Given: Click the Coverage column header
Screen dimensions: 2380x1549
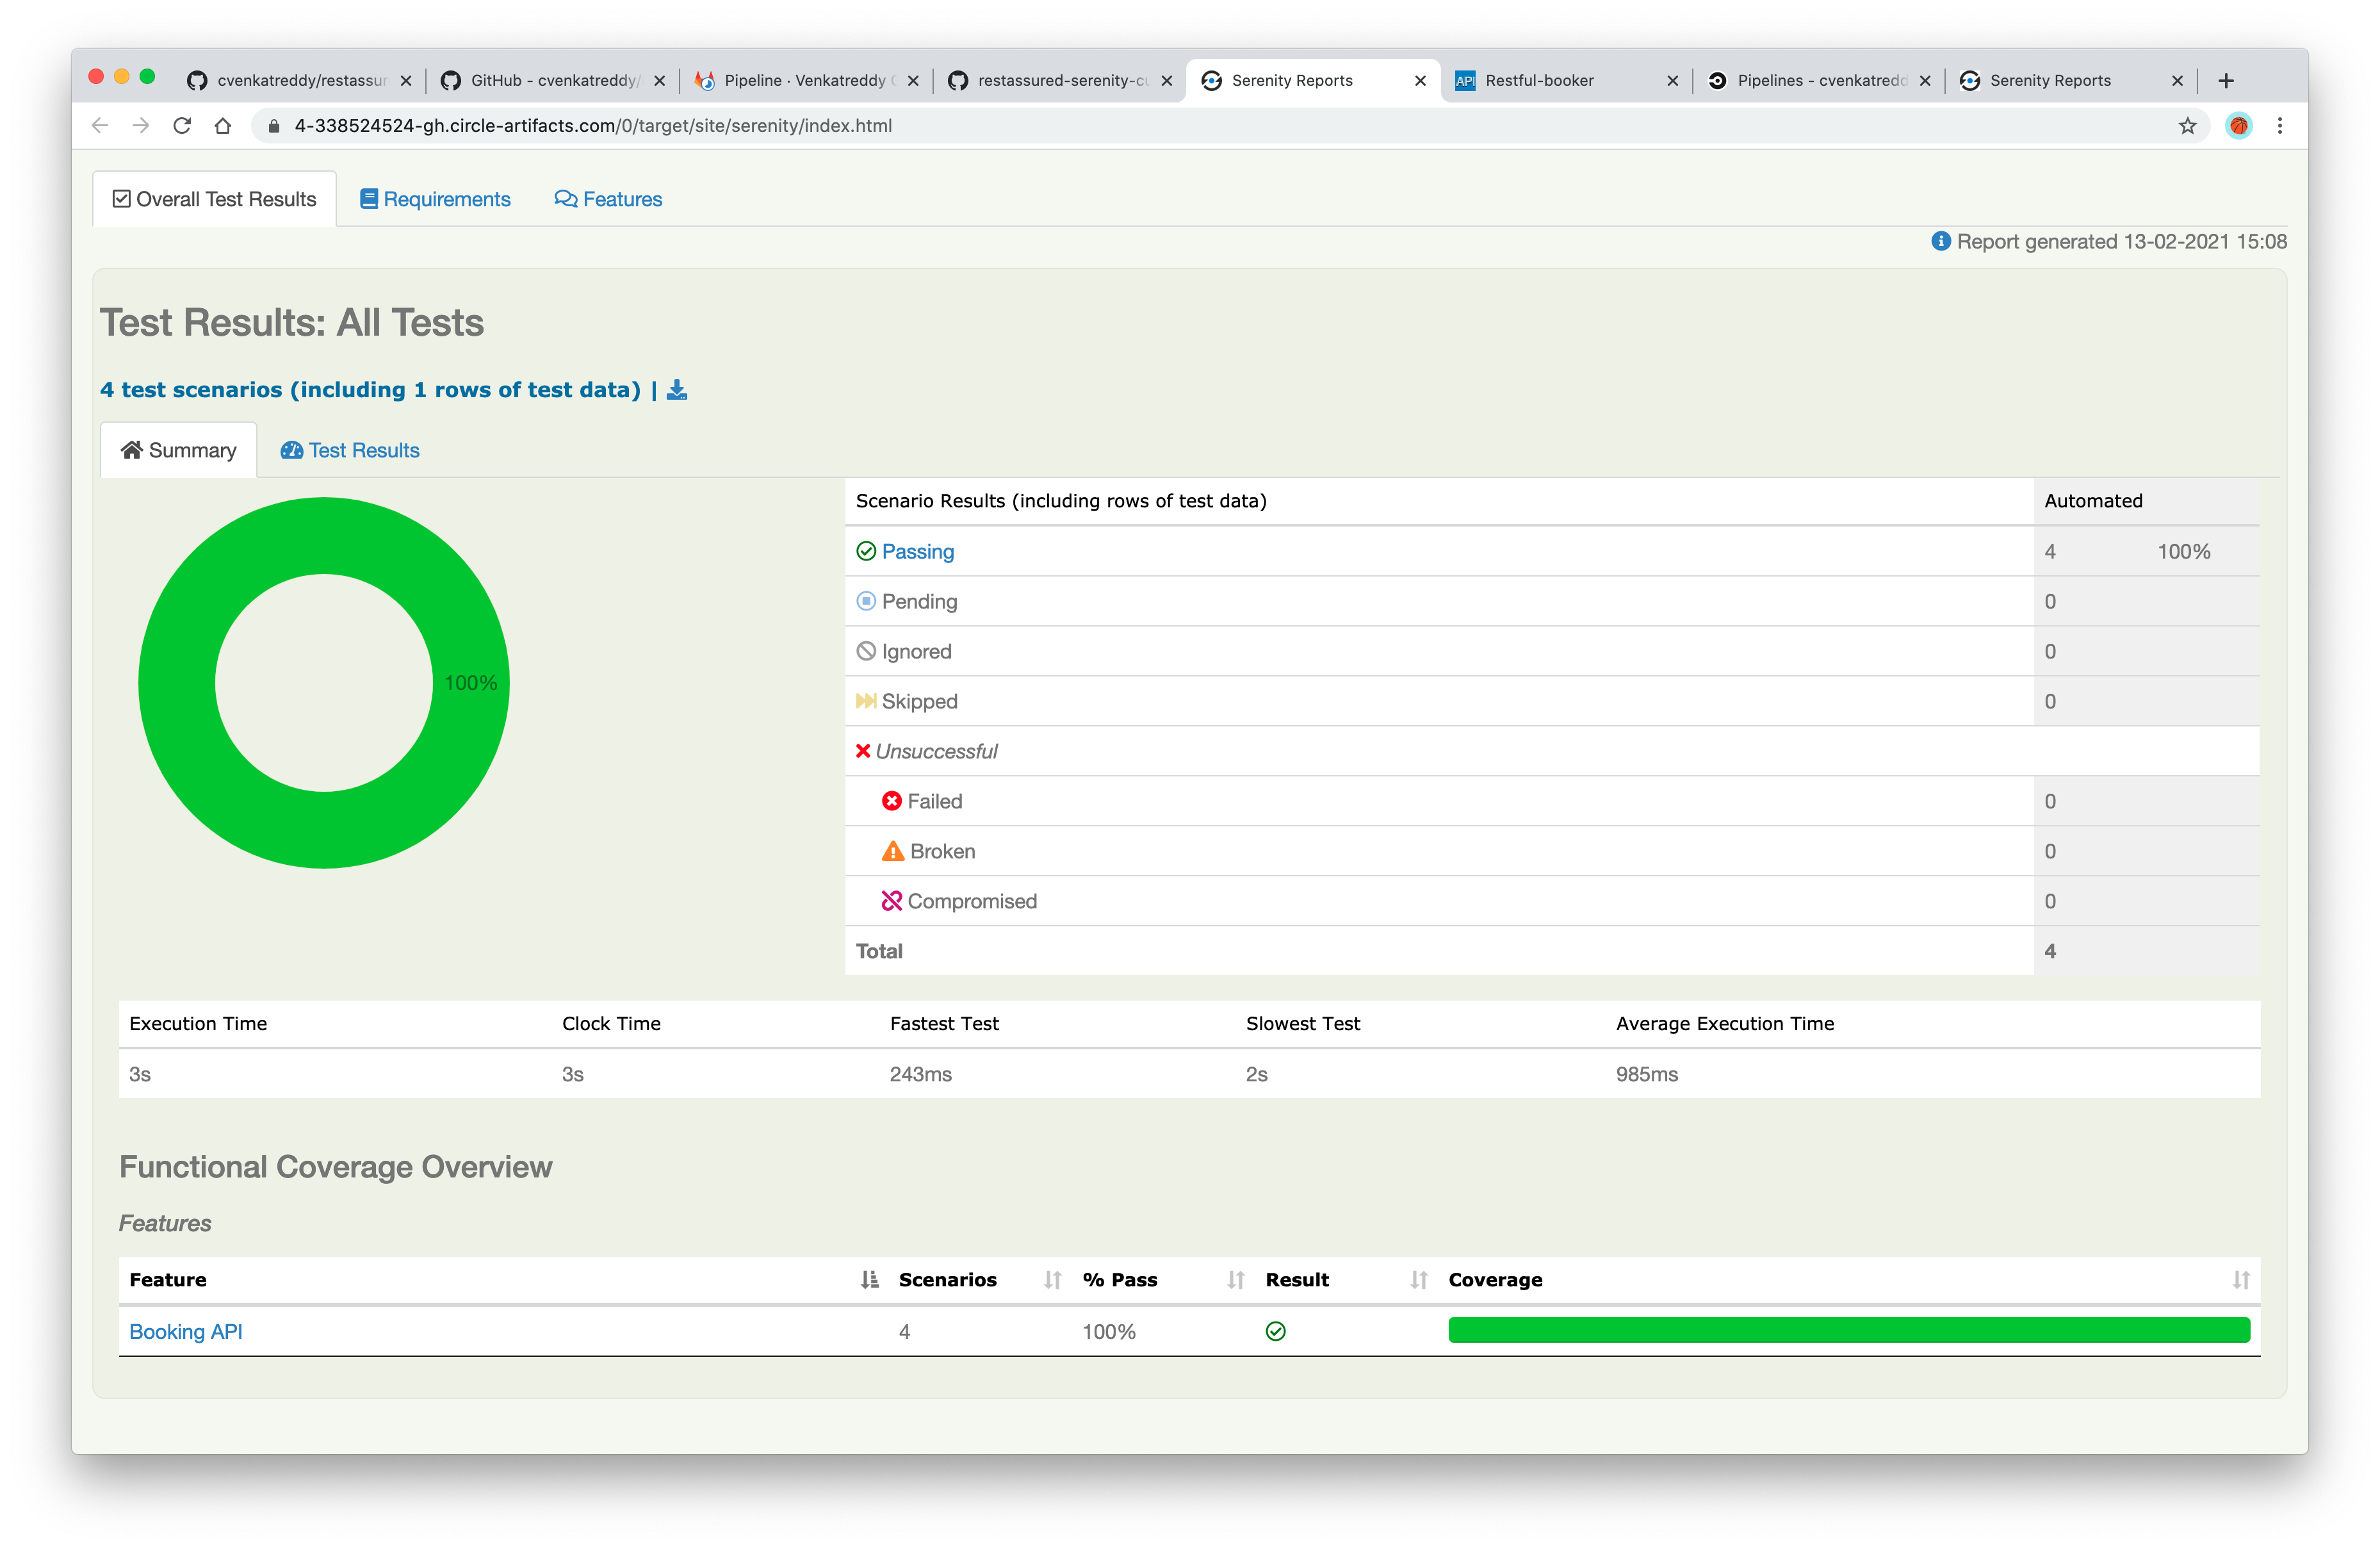Looking at the screenshot, I should (1495, 1280).
